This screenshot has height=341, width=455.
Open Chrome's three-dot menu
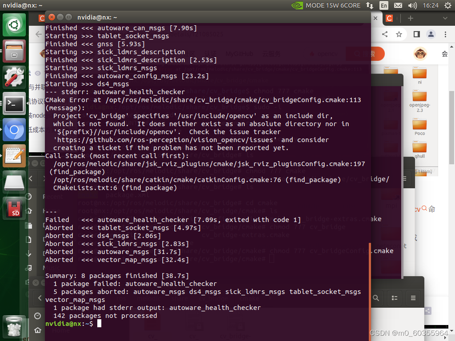pos(445,34)
